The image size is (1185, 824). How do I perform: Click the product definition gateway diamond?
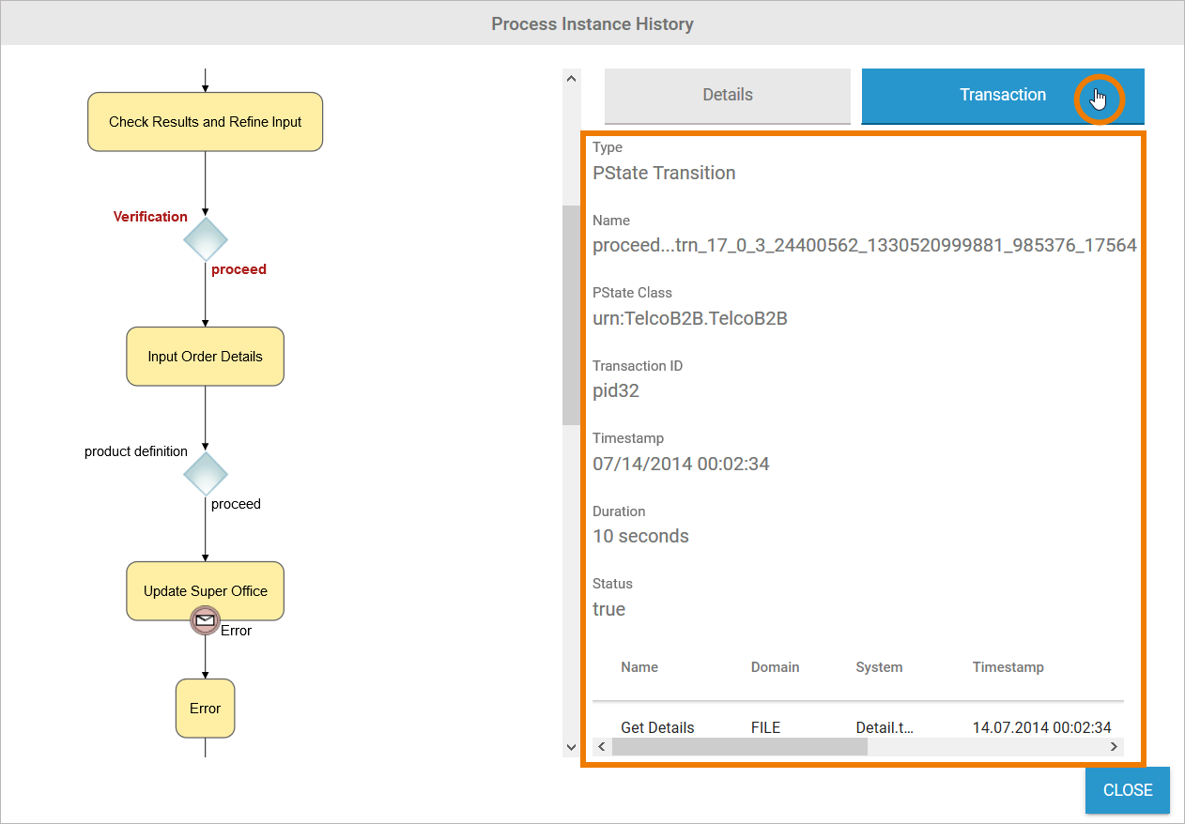coord(205,474)
